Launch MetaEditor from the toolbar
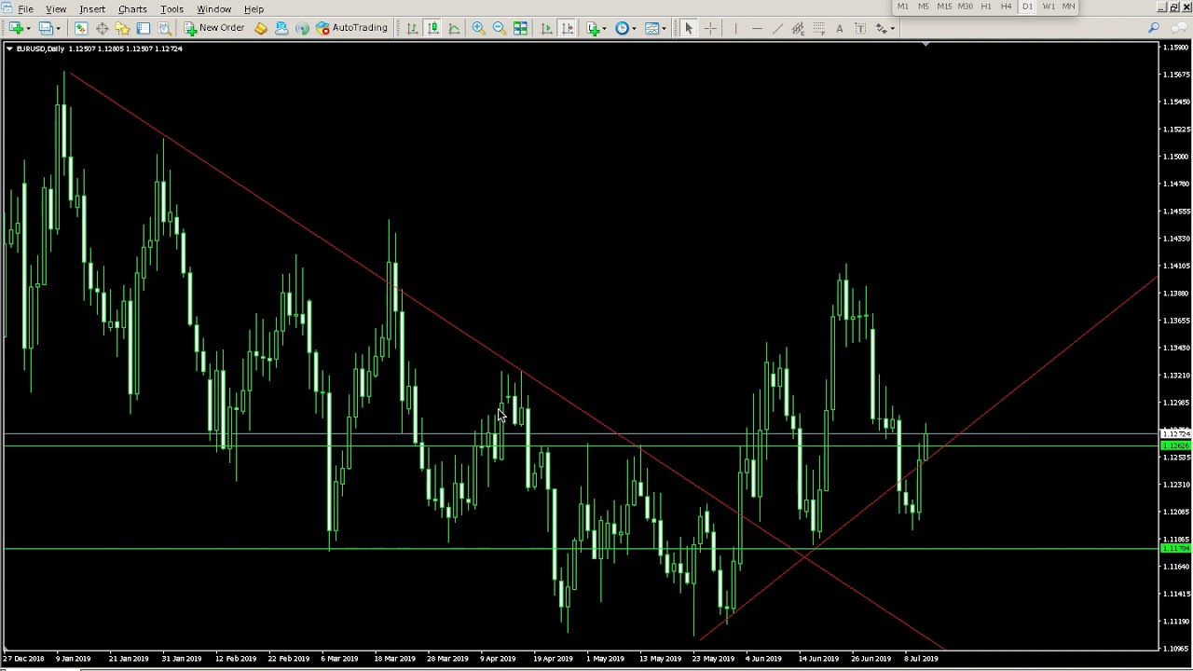 point(261,28)
